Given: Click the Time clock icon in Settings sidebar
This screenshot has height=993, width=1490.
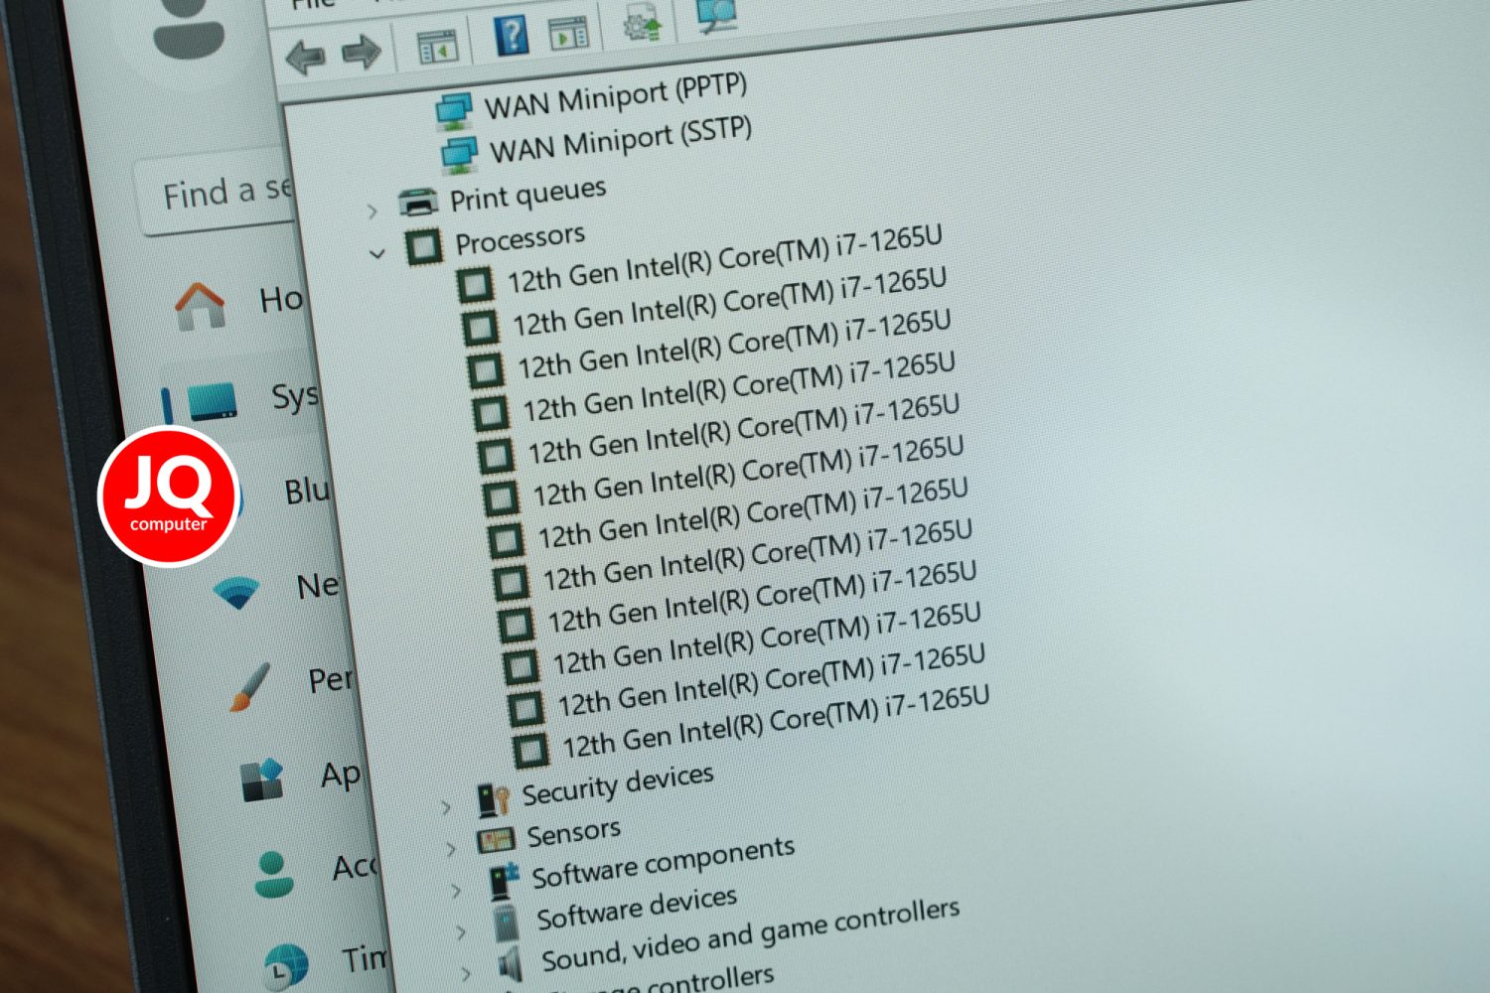Looking at the screenshot, I should pyautogui.click(x=287, y=965).
